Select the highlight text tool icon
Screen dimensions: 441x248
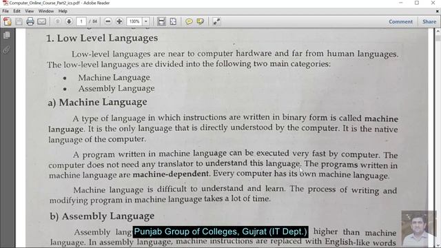201,21
